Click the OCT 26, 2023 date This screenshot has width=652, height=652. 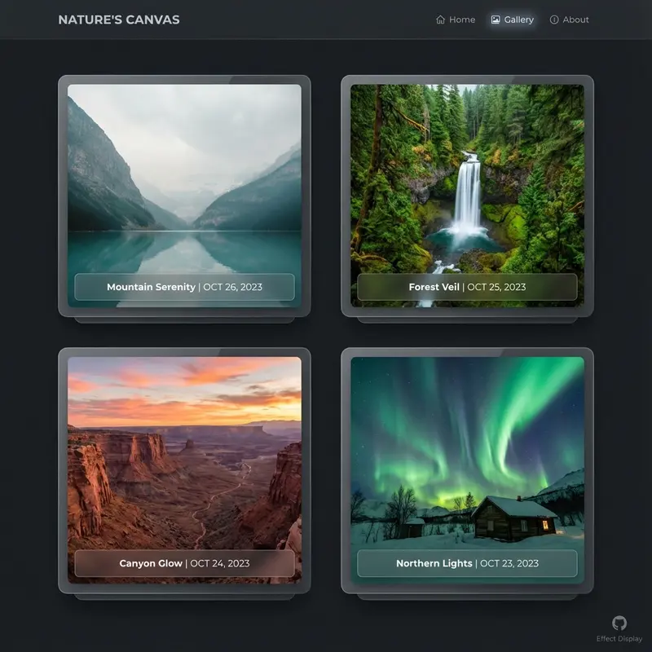point(232,287)
